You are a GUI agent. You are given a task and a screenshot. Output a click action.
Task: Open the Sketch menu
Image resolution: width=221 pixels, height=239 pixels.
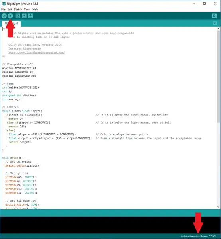pos(18,10)
